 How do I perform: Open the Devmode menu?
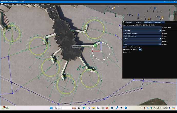[6, 4]
